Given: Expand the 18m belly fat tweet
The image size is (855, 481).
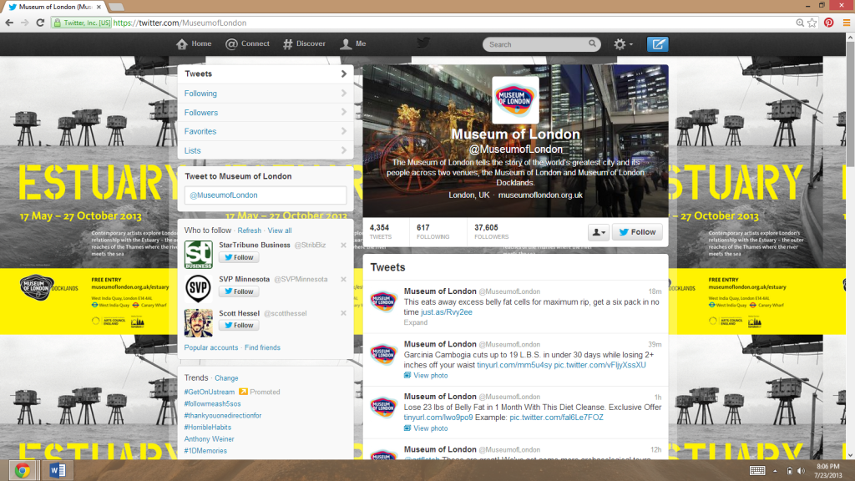Looking at the screenshot, I should [416, 323].
